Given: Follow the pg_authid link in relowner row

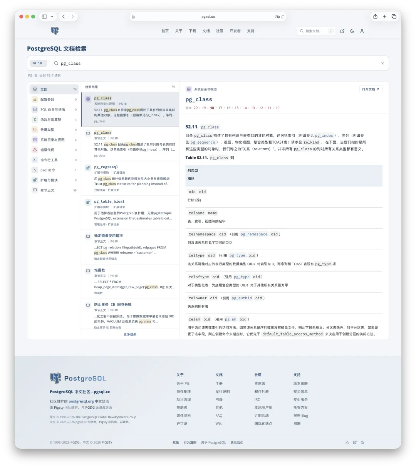Looking at the screenshot, I should (x=242, y=298).
